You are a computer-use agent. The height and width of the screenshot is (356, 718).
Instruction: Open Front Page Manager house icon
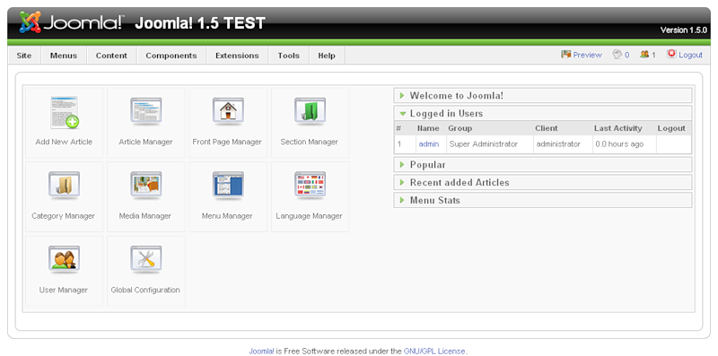[x=228, y=111]
